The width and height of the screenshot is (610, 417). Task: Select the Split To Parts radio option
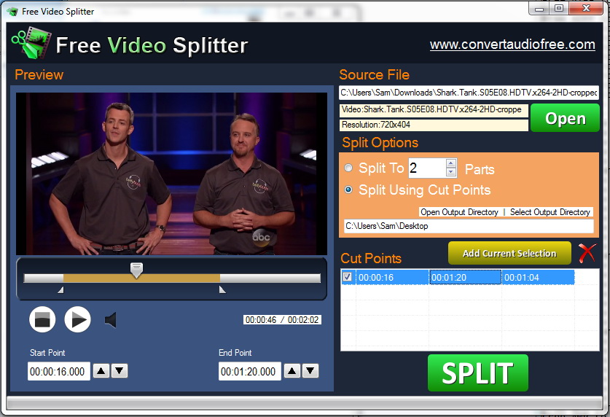pos(348,168)
